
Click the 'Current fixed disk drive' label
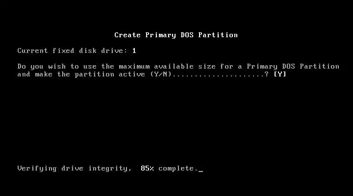(x=71, y=50)
